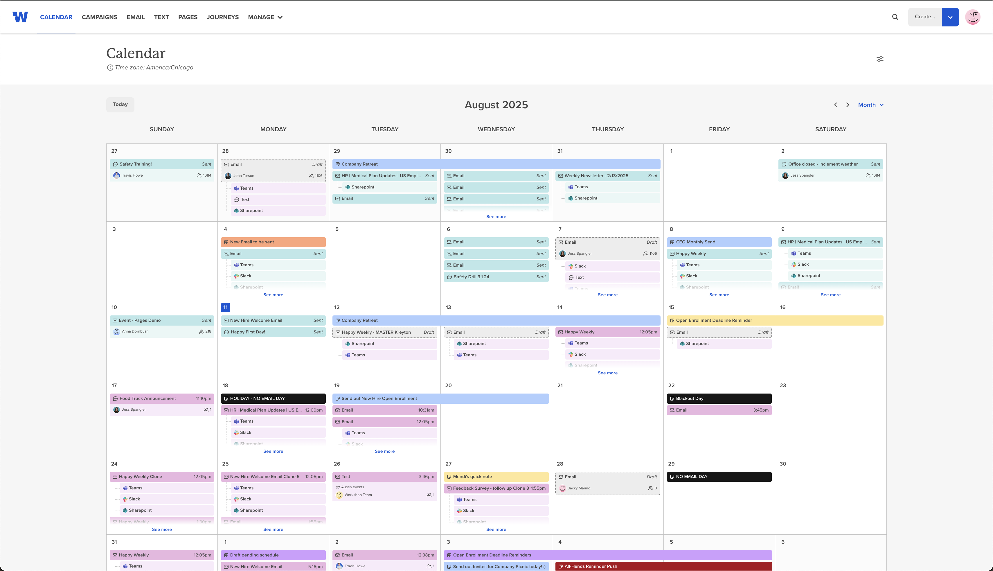The width and height of the screenshot is (993, 571).
Task: Click envelope icon on Weekly Newsletter - 2/13/2025
Action: [x=561, y=176]
